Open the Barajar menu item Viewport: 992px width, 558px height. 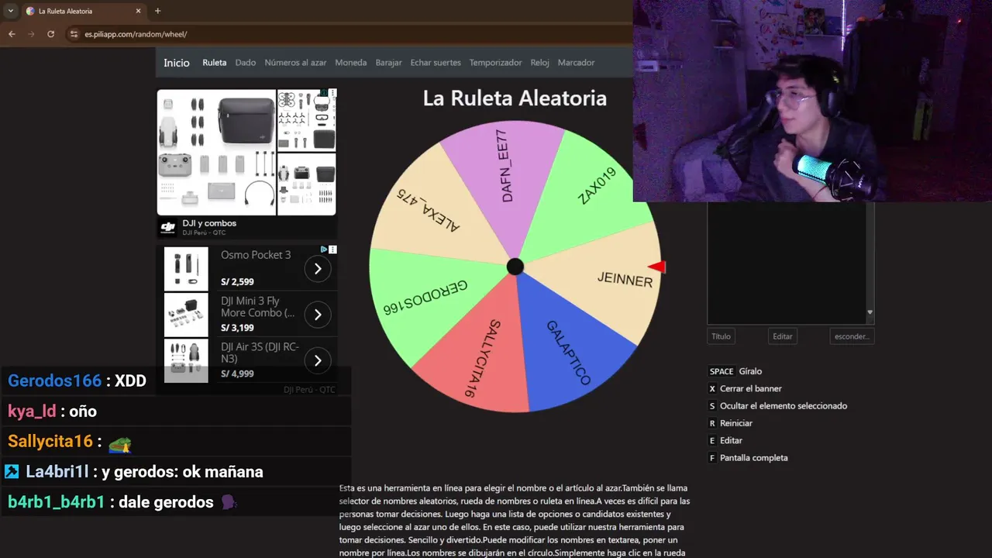coord(389,63)
